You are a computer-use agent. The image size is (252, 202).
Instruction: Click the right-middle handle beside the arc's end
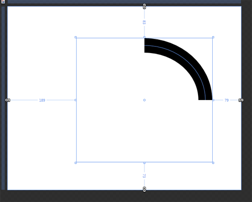coord(213,100)
